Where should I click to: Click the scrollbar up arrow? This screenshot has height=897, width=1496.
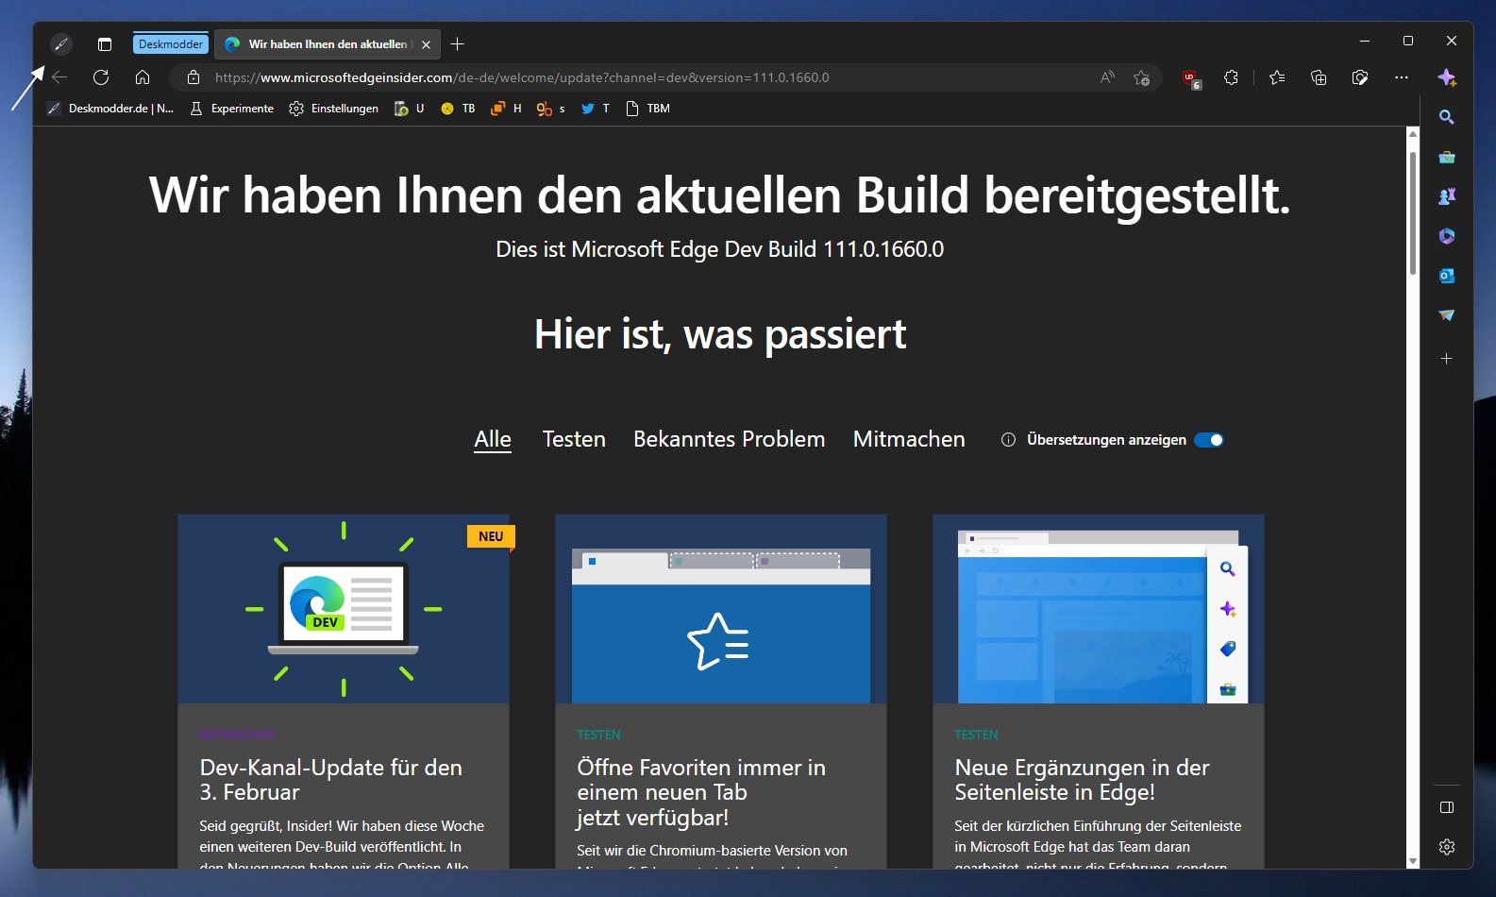[1413, 133]
